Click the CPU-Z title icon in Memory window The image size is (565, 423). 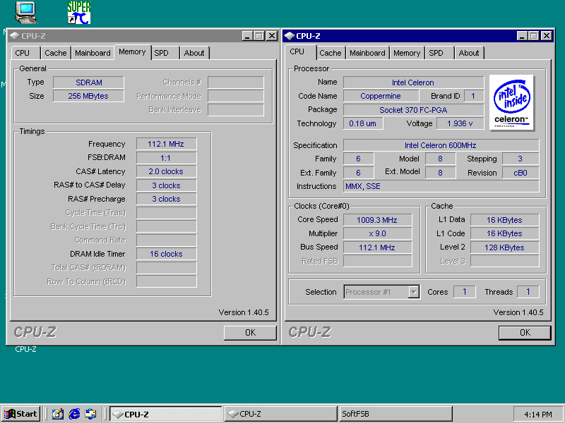coord(14,36)
